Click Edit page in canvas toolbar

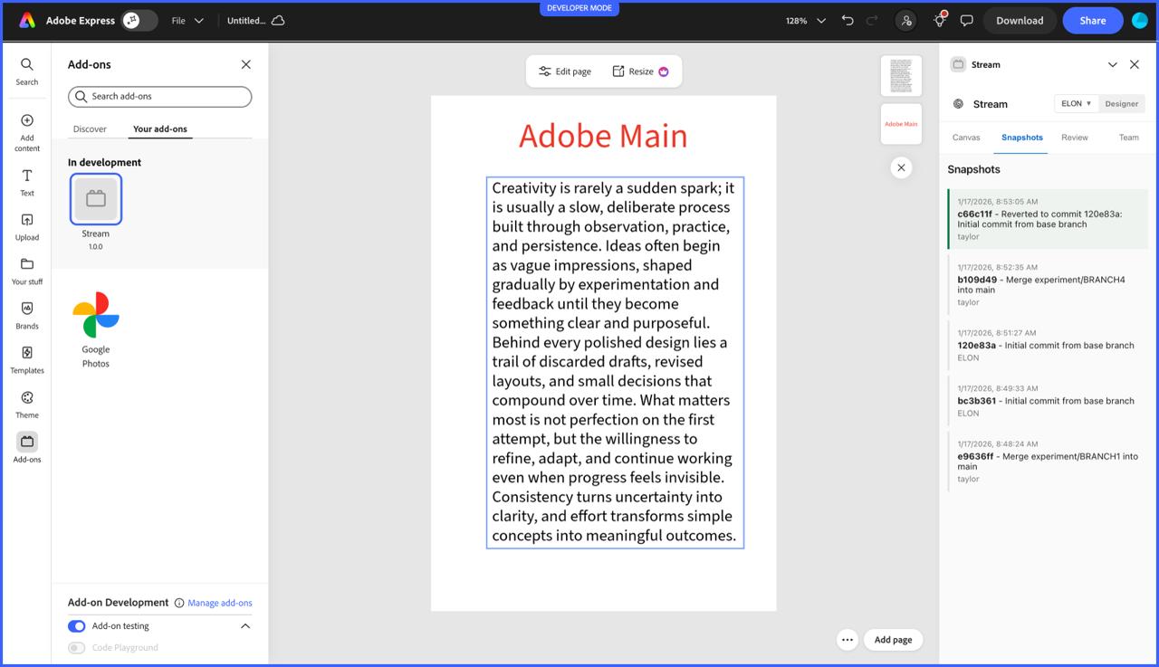pyautogui.click(x=565, y=71)
